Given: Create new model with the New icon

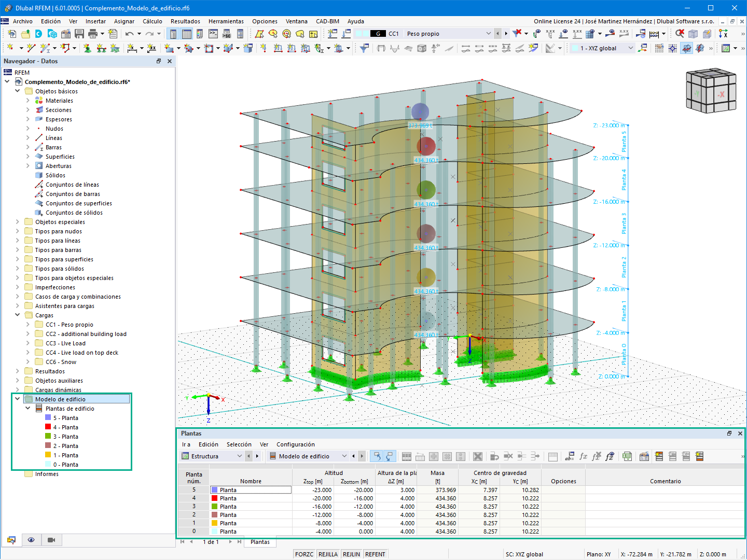Looking at the screenshot, I should pyautogui.click(x=11, y=34).
